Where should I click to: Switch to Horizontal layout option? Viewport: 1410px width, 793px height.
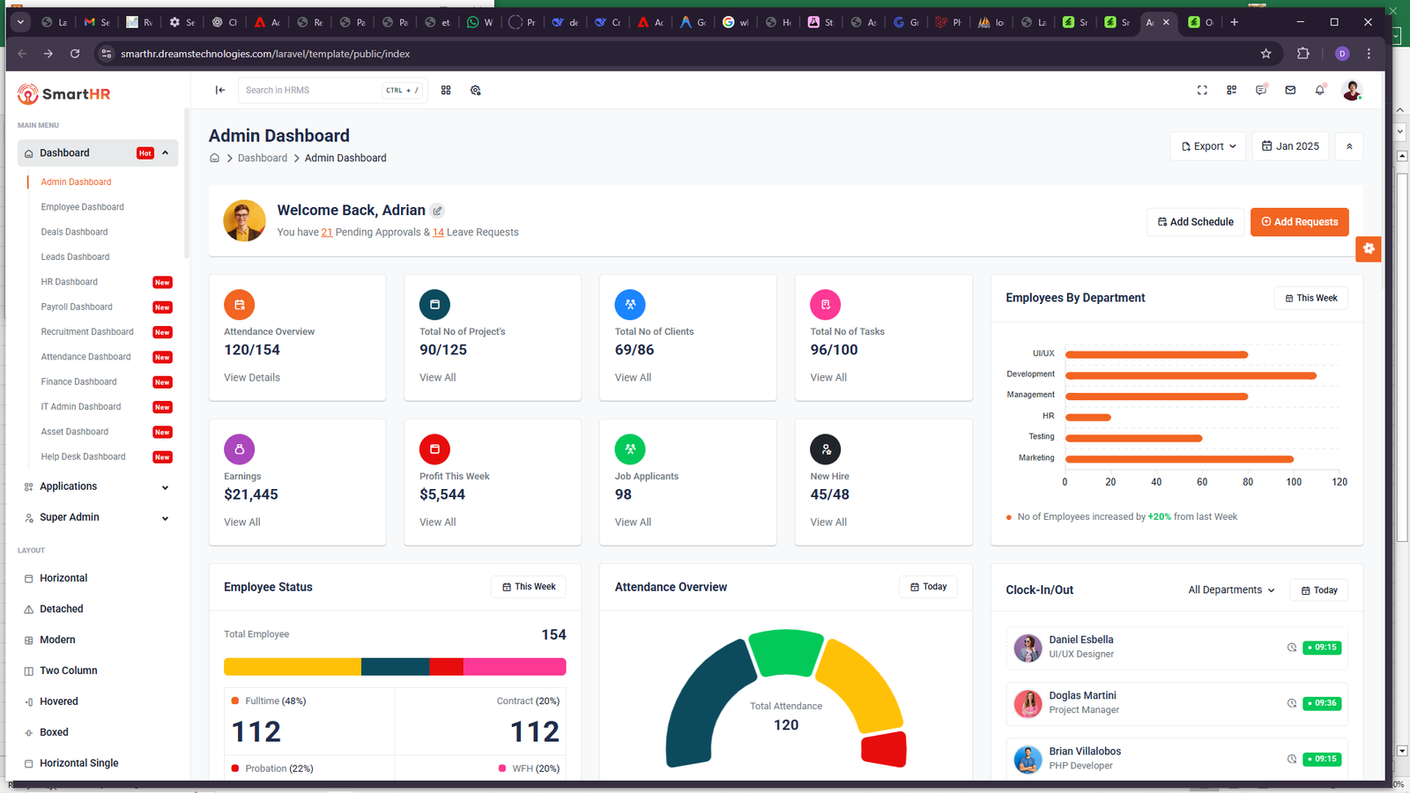coord(63,578)
